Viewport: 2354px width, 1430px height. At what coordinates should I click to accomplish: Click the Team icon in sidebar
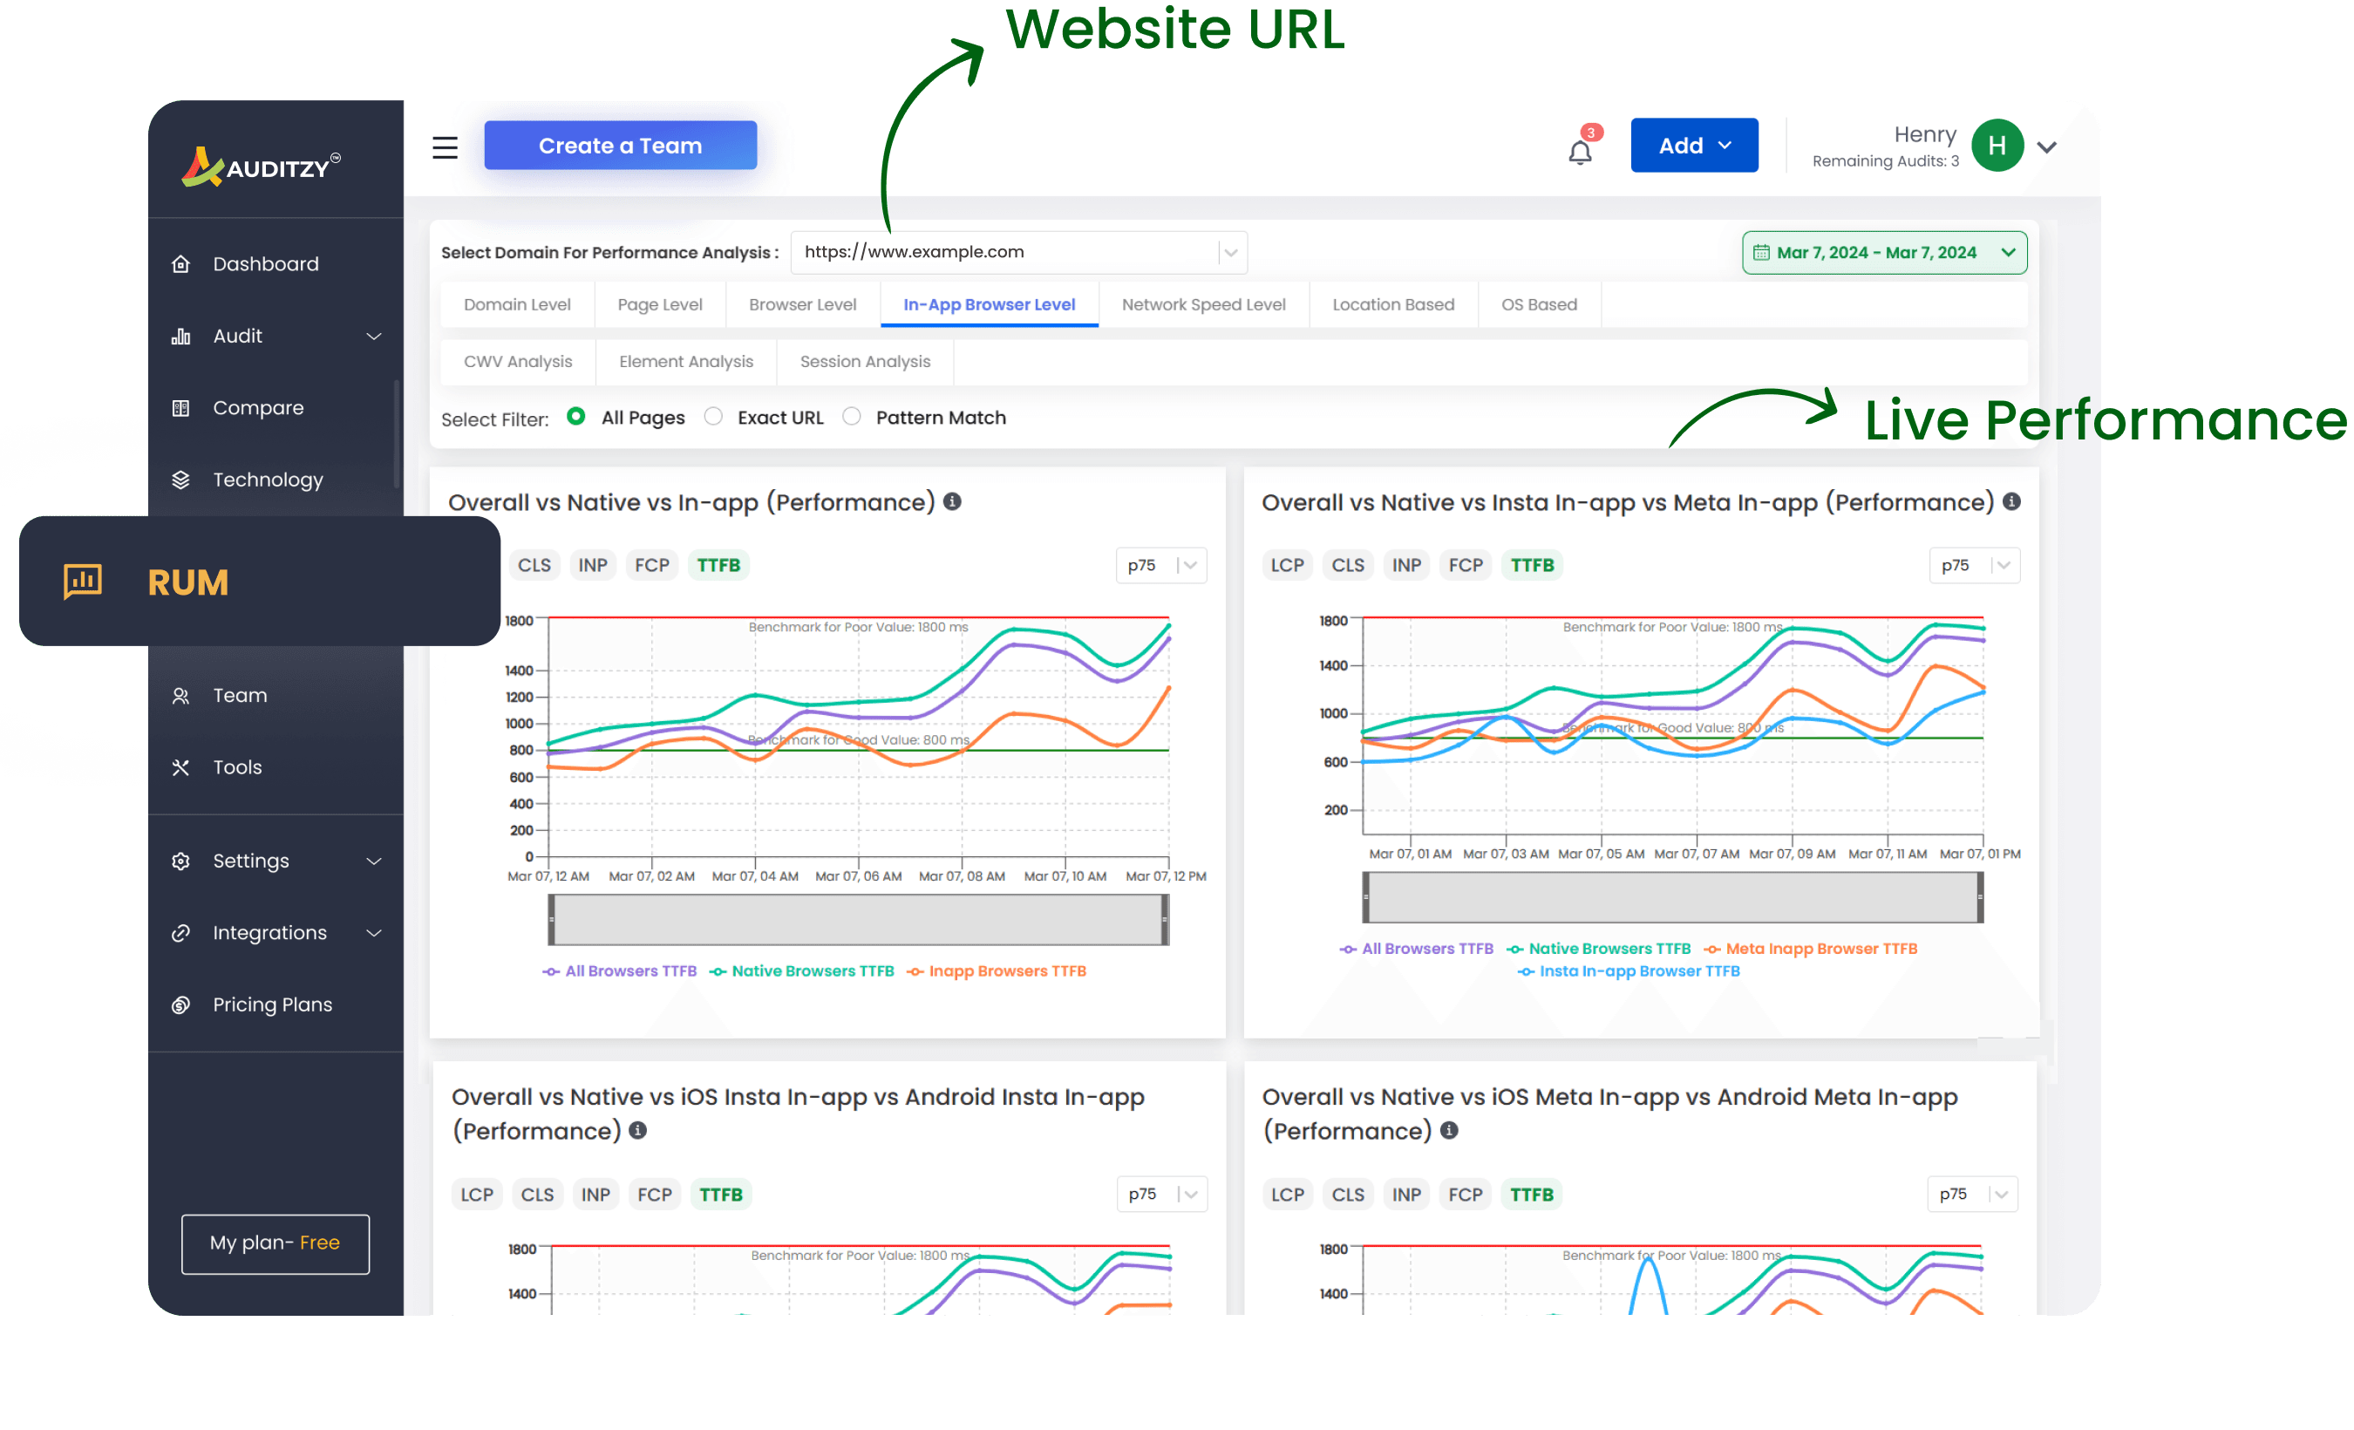point(181,693)
